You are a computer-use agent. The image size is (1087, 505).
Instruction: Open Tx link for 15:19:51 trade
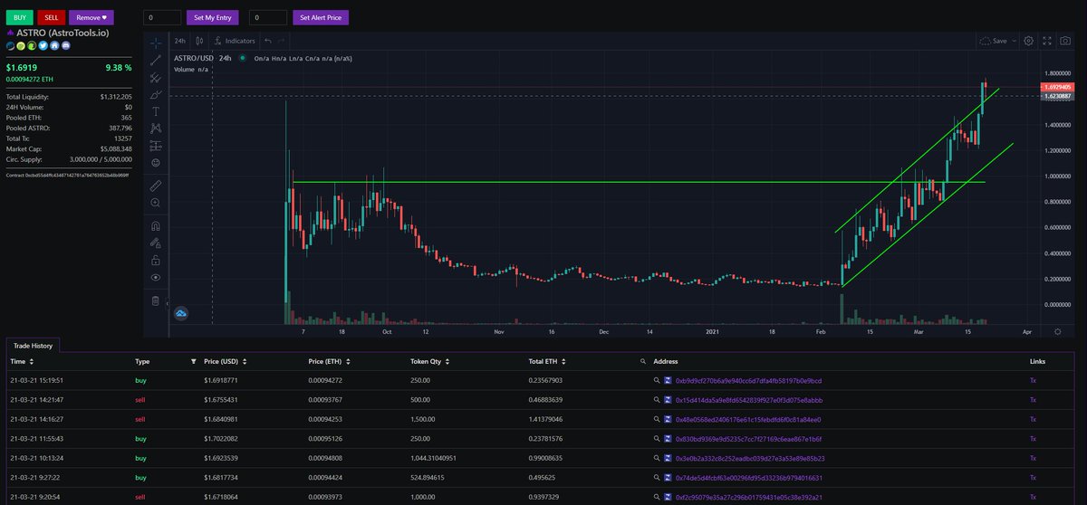click(x=1033, y=381)
